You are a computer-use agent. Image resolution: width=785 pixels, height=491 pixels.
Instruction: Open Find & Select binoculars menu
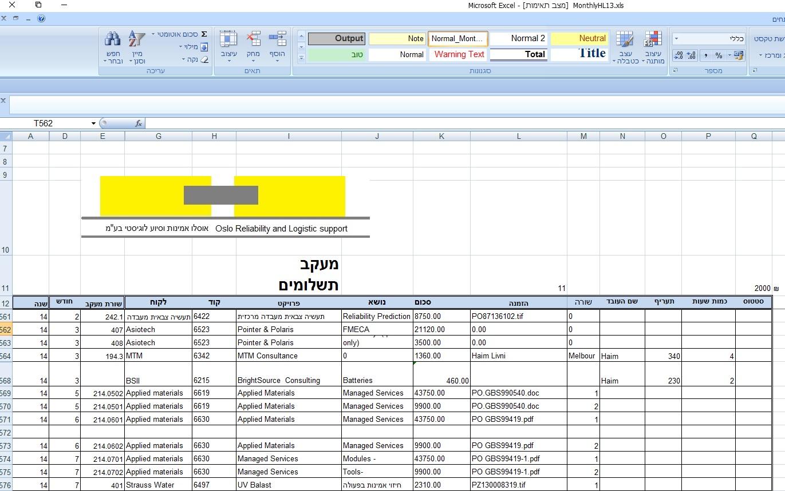coord(113,47)
